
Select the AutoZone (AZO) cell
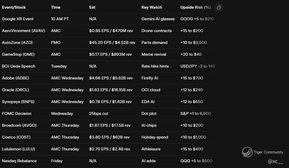pos(17,43)
